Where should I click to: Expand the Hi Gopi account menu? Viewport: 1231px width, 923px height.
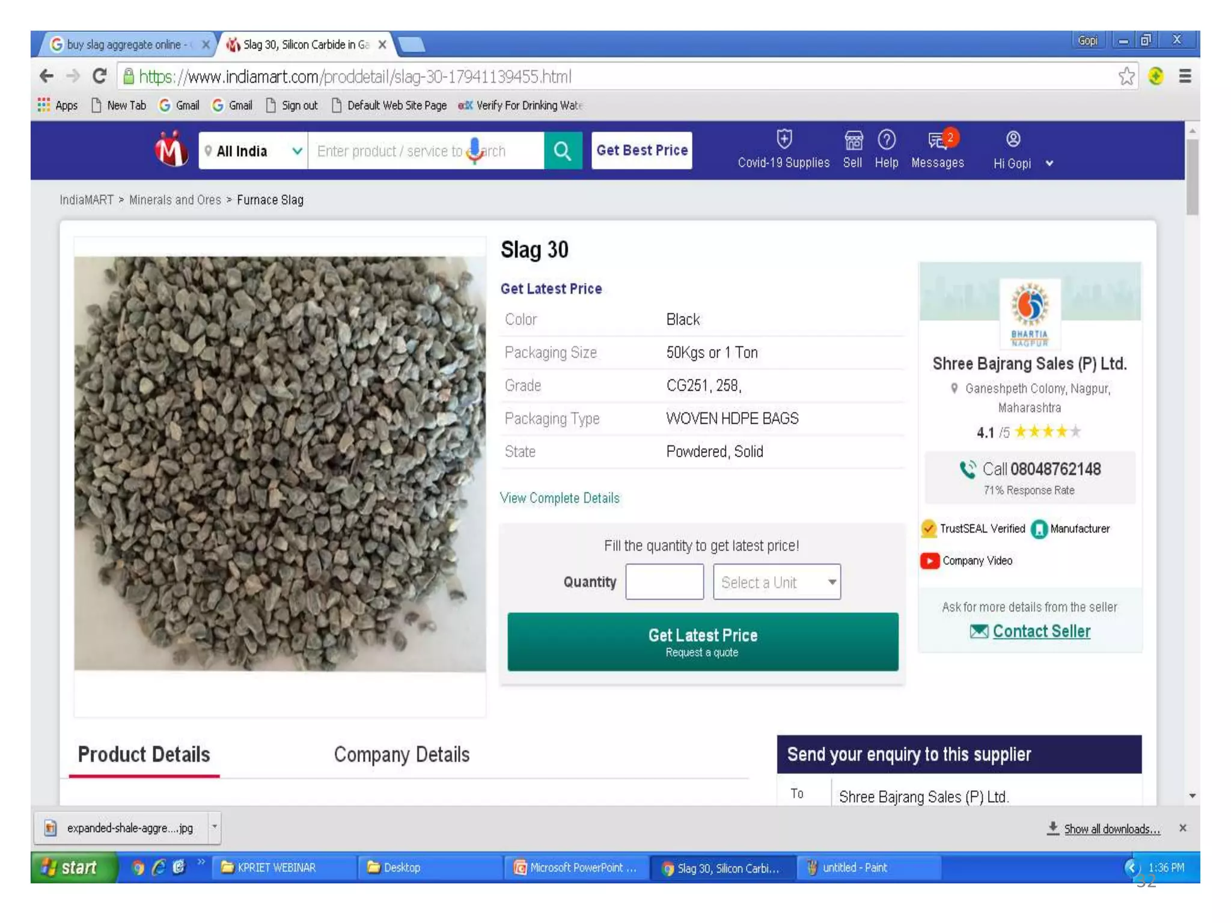(x=1049, y=163)
